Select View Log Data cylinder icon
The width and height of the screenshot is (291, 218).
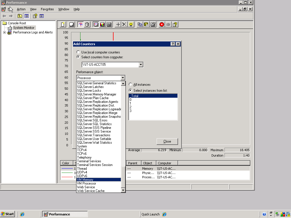(x=87, y=25)
